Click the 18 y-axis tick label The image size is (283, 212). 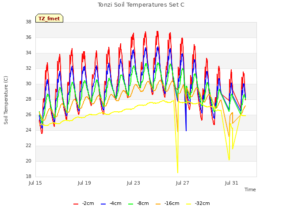click(28, 176)
